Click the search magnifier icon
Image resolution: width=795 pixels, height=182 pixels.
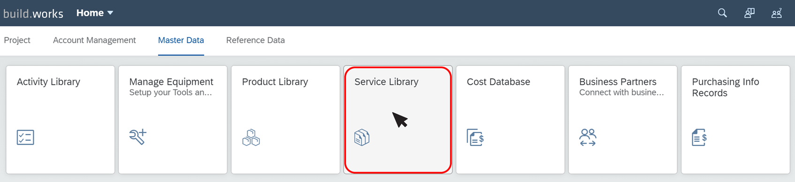coord(722,13)
